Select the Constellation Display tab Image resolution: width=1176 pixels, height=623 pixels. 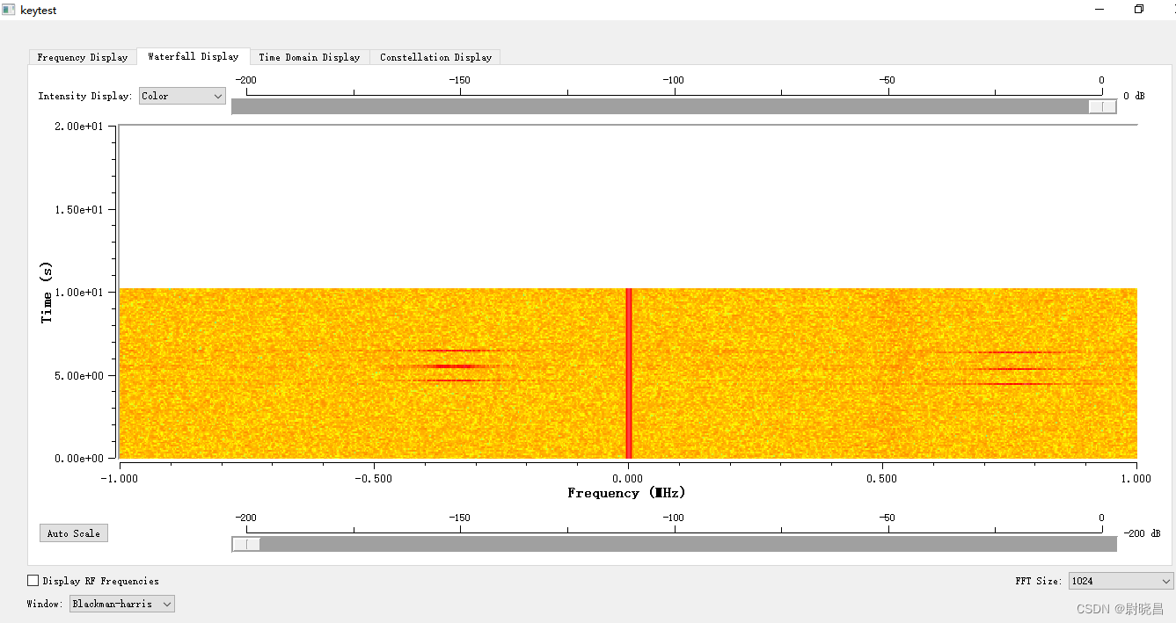(435, 56)
